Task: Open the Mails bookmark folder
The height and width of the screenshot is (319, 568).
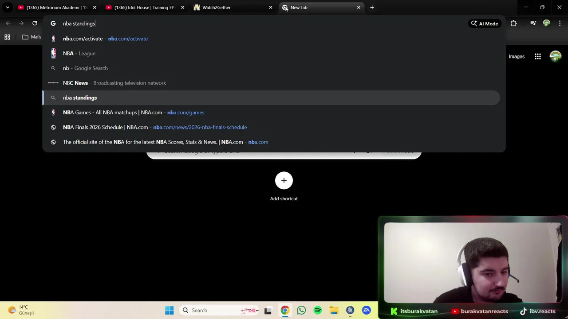Action: coord(32,37)
